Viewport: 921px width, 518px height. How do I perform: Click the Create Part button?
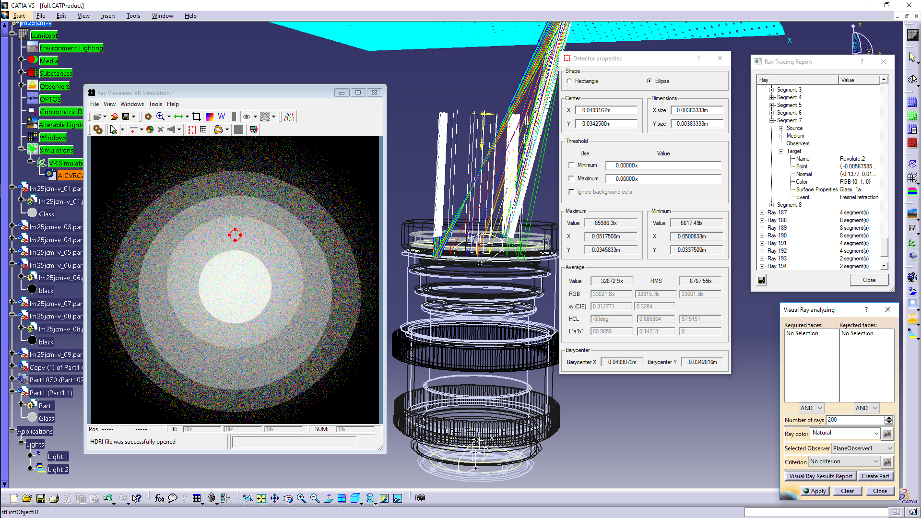click(875, 476)
